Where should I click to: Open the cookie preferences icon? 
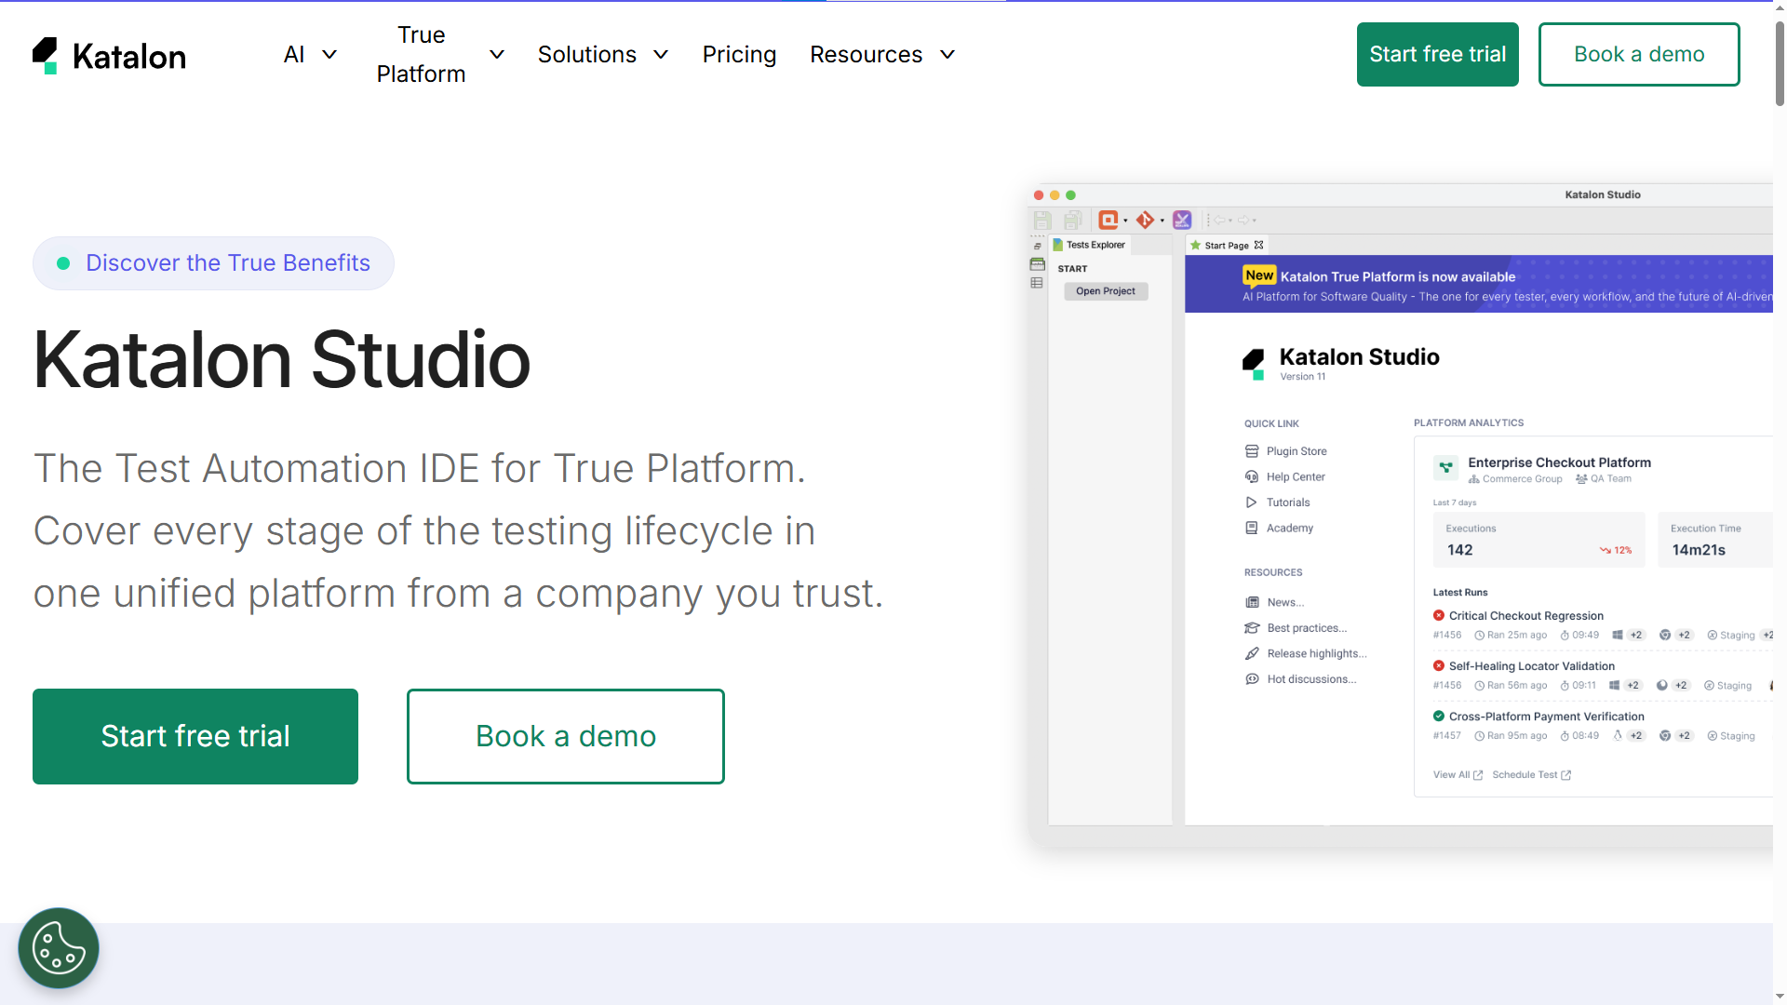(59, 948)
